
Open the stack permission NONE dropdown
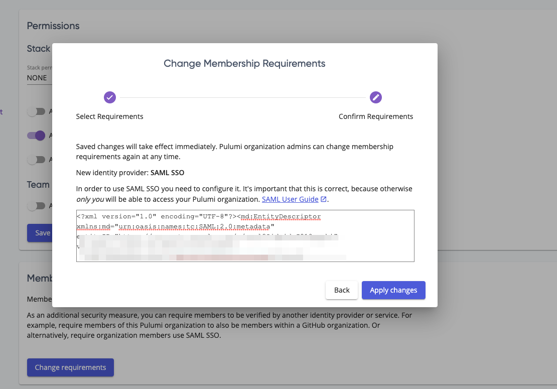[x=40, y=78]
